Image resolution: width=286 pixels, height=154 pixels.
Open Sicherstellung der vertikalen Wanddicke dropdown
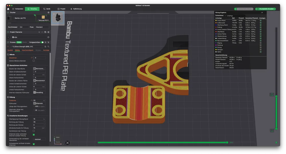coord(39,139)
